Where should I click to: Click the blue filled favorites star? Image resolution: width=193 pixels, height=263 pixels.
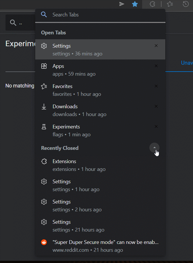point(135,4)
